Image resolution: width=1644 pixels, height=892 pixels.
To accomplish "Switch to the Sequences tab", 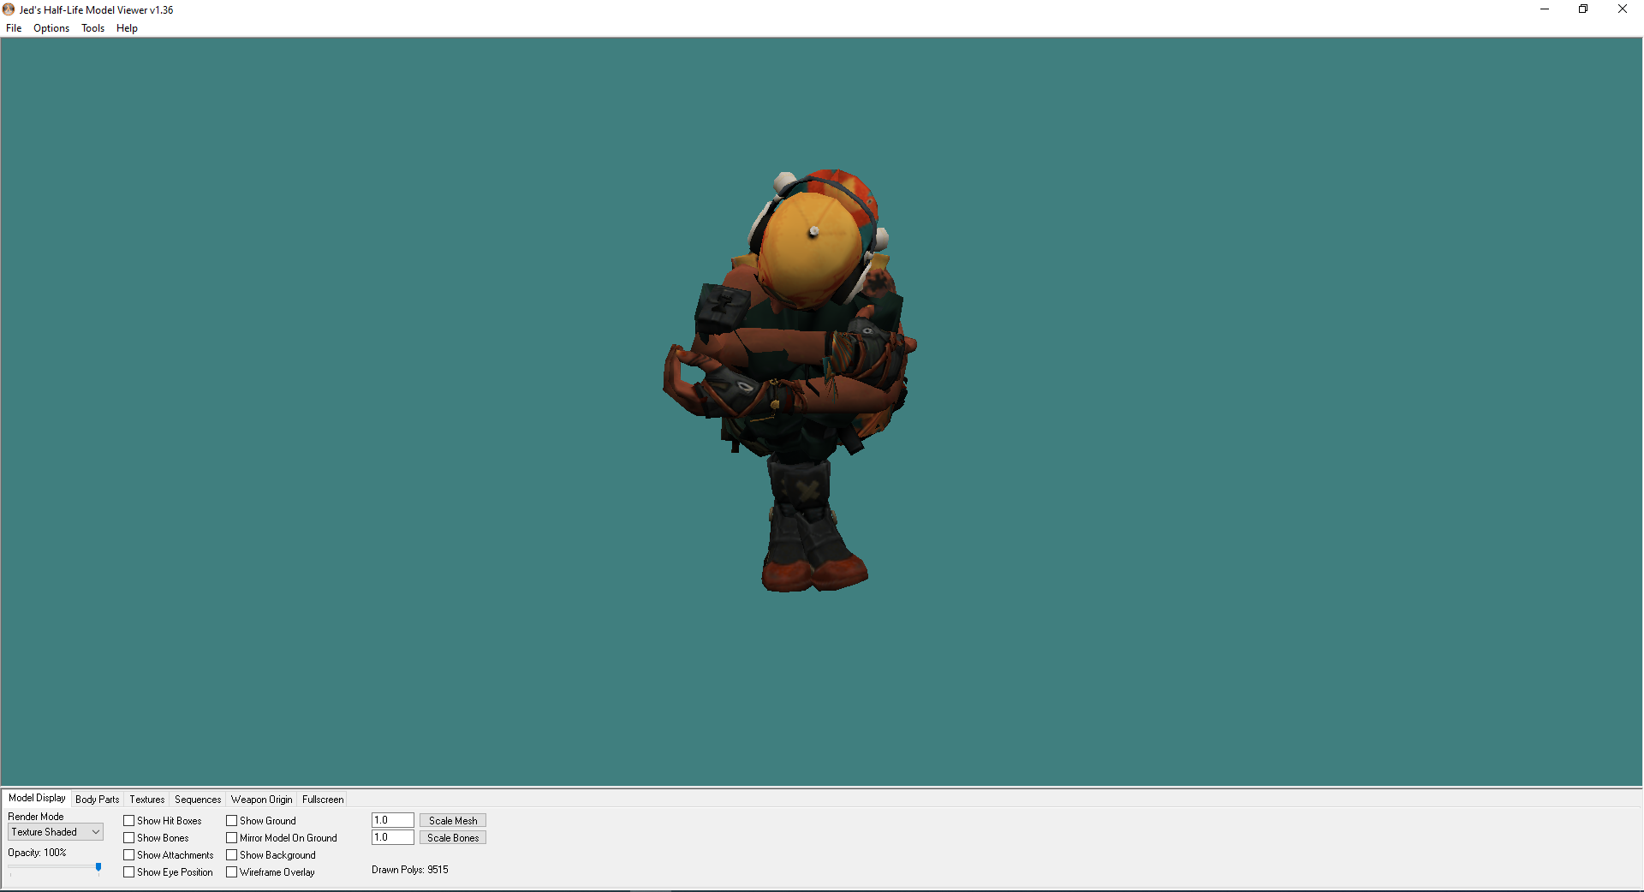I will 198,800.
